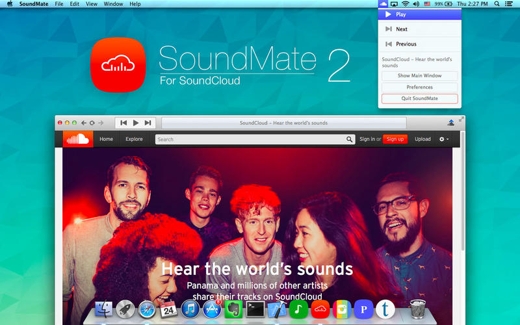Viewport: 520px width, 325px height.
Task: Click the fullscreen arrows icon of window
Action: [x=461, y=119]
